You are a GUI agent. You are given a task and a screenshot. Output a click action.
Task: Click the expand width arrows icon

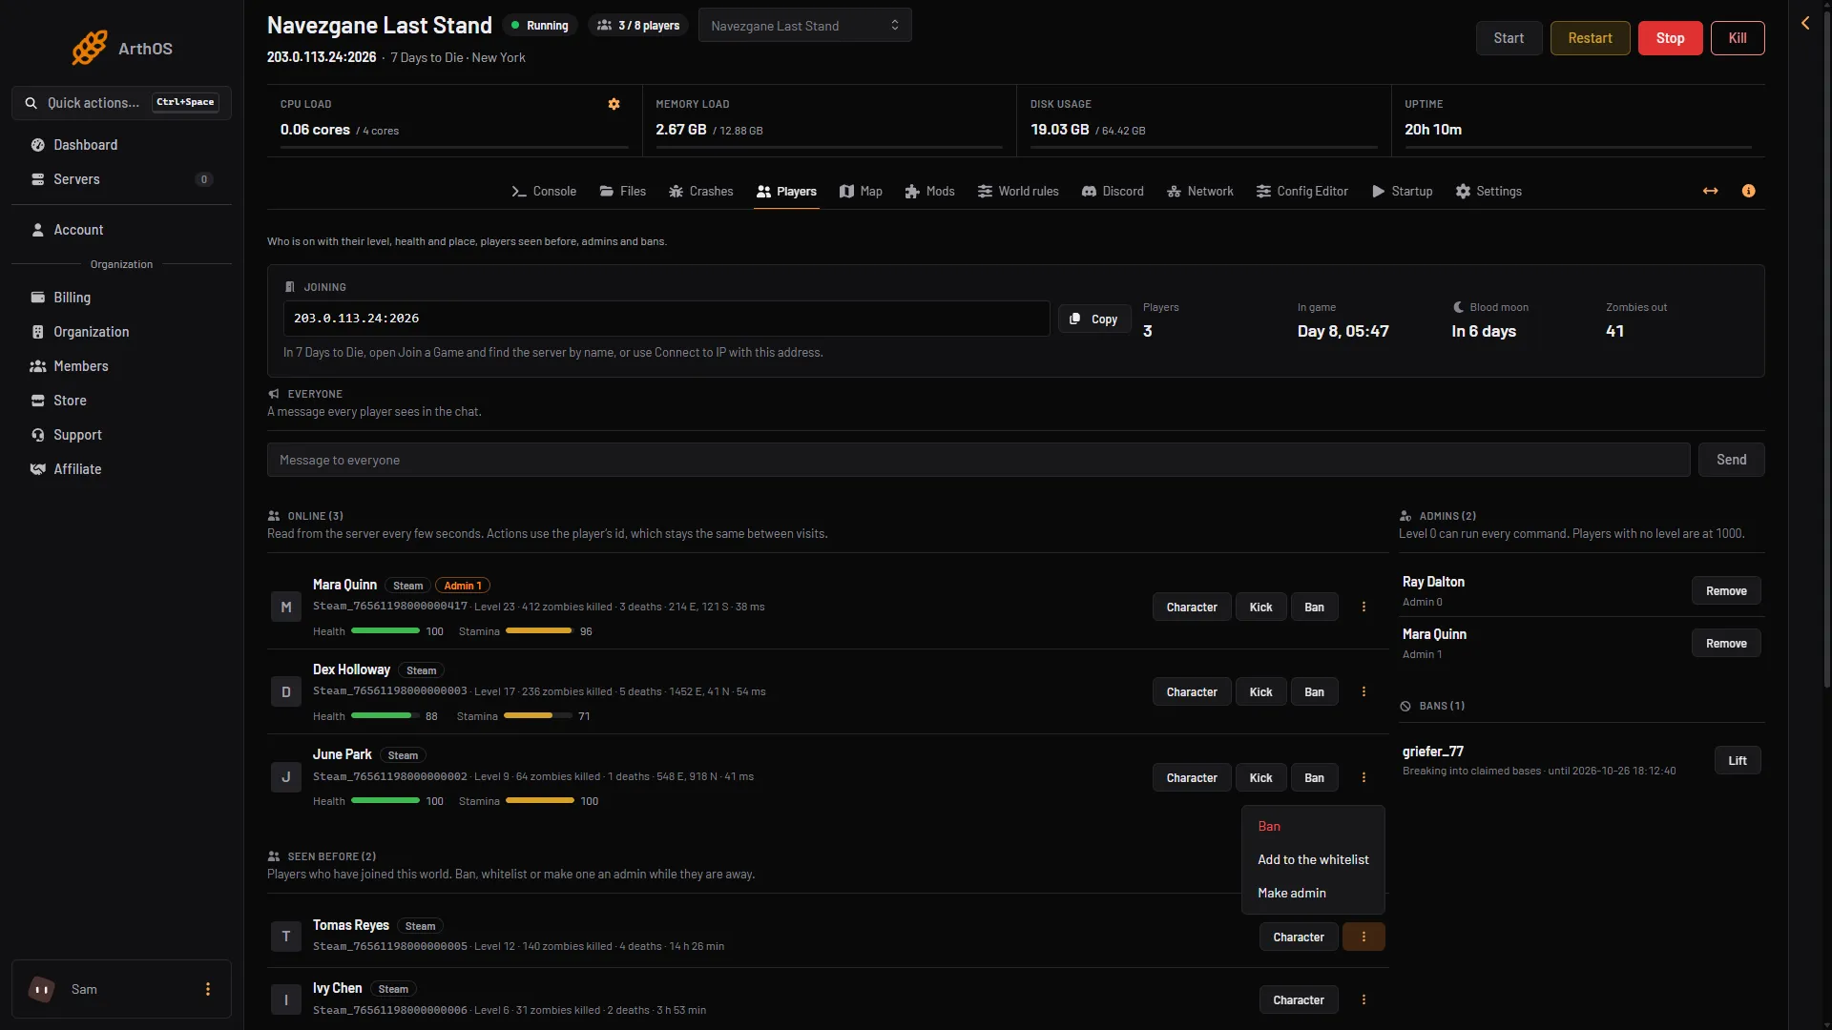tap(1711, 191)
